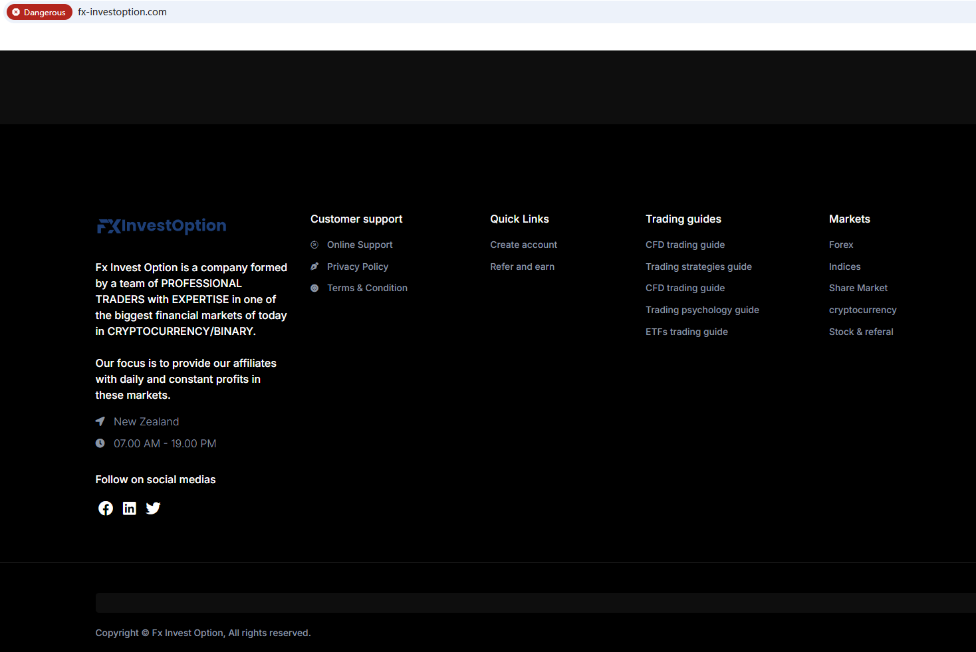Viewport: 976px width, 652px height.
Task: Click the icon beside Online Support
Action: (x=314, y=245)
